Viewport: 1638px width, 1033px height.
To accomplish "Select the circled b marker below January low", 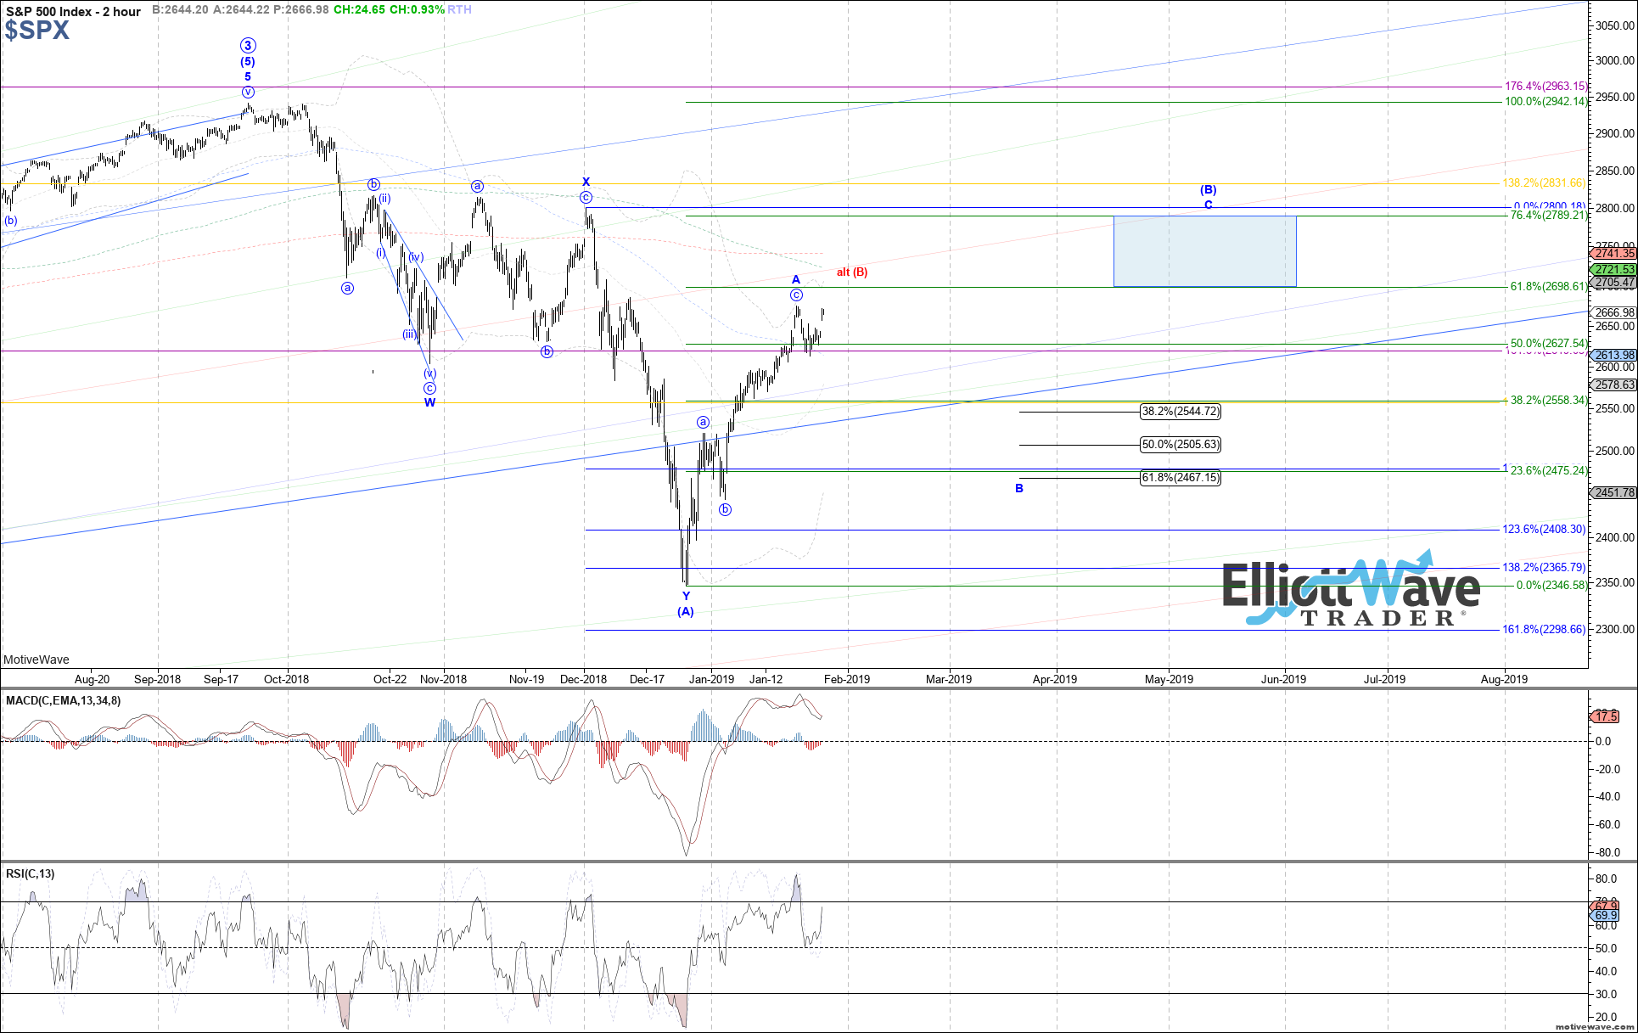I will point(725,509).
